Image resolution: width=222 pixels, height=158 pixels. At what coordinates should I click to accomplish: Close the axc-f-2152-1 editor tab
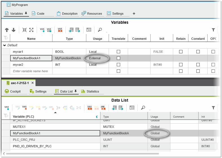click(x=32, y=83)
